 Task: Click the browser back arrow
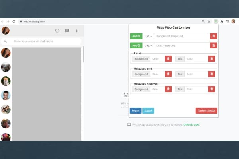pos(2,21)
